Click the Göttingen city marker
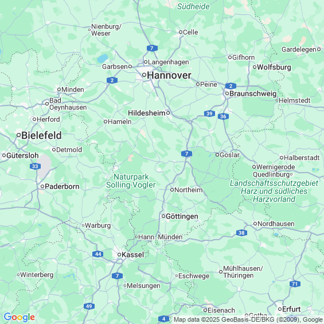The image size is (324, 324). tap(163, 216)
